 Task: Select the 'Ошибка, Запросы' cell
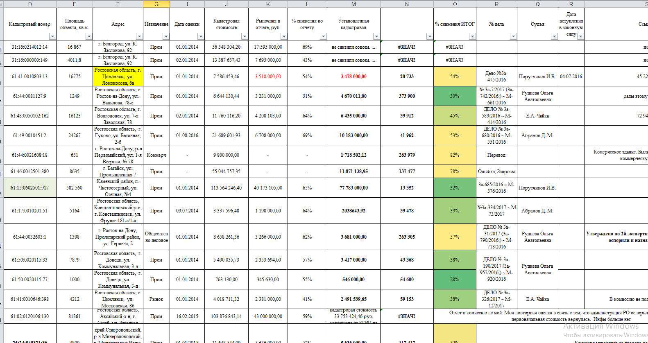[496, 171]
